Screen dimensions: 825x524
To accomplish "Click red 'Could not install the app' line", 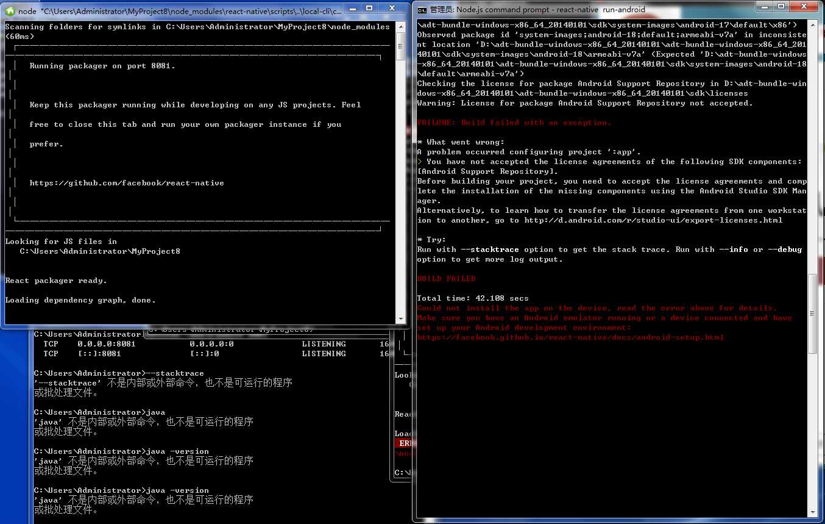I will click(x=597, y=308).
